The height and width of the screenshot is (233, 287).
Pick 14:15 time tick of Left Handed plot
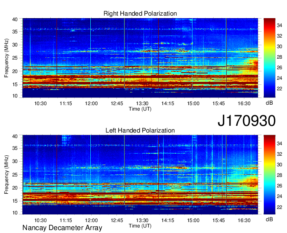coord(168,220)
